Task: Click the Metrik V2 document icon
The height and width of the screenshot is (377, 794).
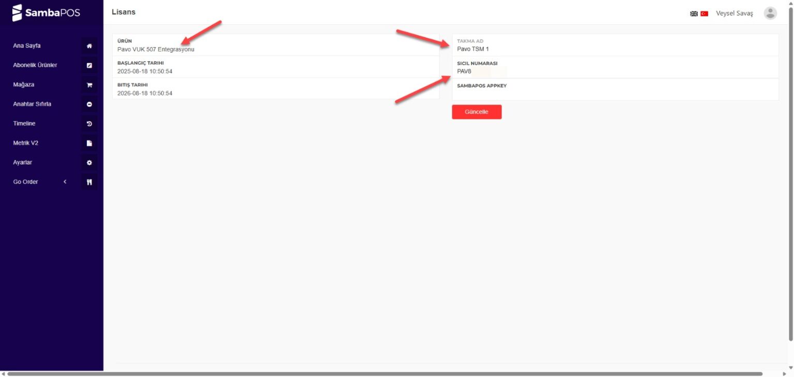Action: (x=89, y=143)
